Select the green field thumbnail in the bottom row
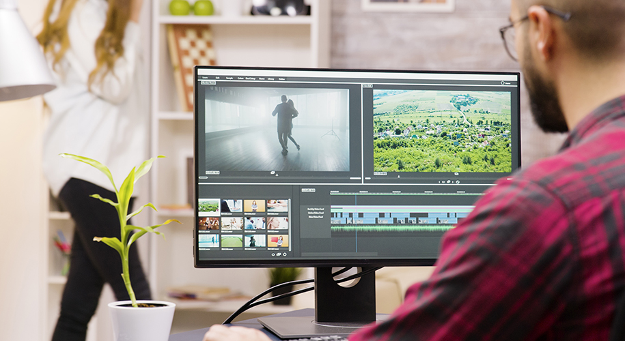Viewport: 625px width, 341px height. (x=232, y=241)
